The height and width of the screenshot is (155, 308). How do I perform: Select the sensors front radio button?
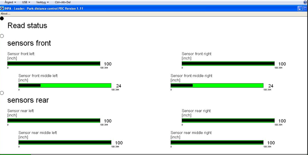[x=2, y=36]
